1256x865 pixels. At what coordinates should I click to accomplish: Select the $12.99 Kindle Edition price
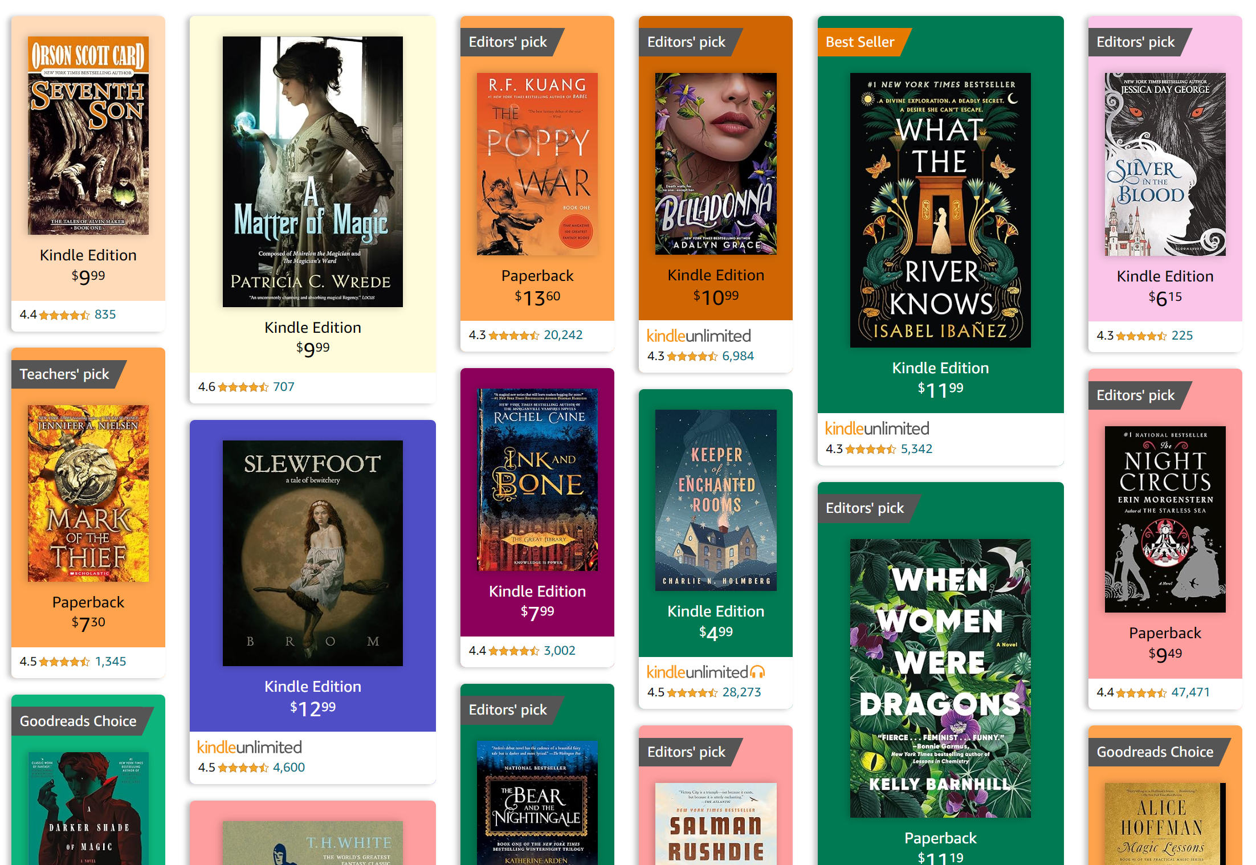tap(313, 708)
